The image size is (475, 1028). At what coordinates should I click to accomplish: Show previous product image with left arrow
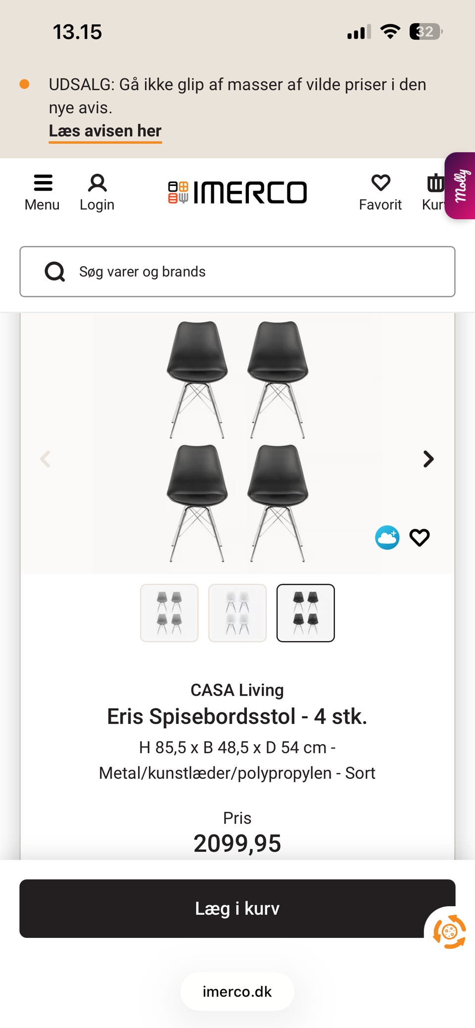45,459
